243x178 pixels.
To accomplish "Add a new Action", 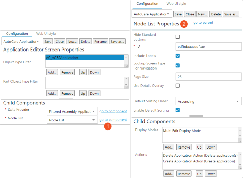I will pyautogui.click(x=169, y=174).
